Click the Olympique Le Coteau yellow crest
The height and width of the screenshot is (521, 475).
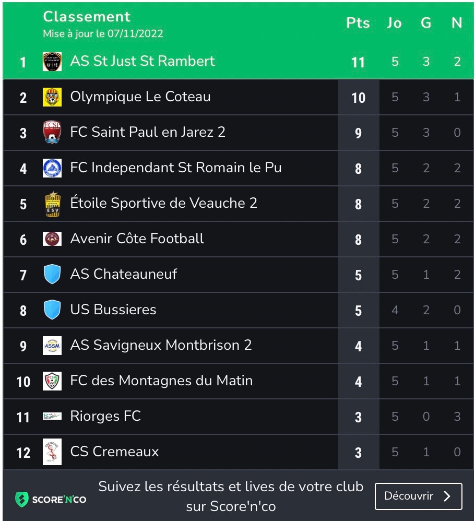52,97
